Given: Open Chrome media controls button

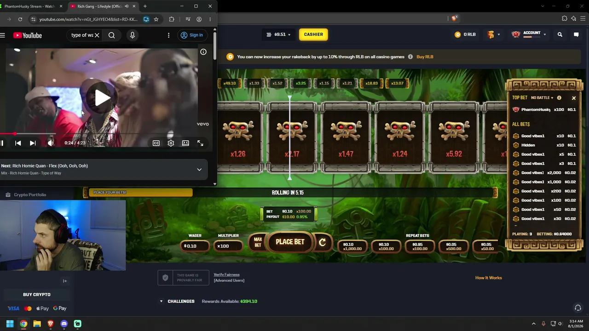Looking at the screenshot, I should (x=188, y=19).
